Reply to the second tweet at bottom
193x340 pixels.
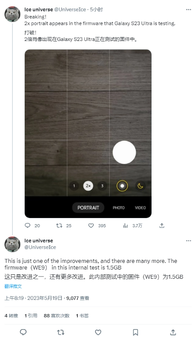pos(23,332)
